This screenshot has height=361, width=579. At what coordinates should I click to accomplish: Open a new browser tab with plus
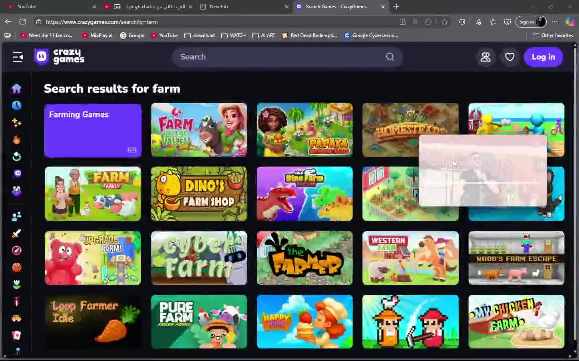click(x=396, y=6)
